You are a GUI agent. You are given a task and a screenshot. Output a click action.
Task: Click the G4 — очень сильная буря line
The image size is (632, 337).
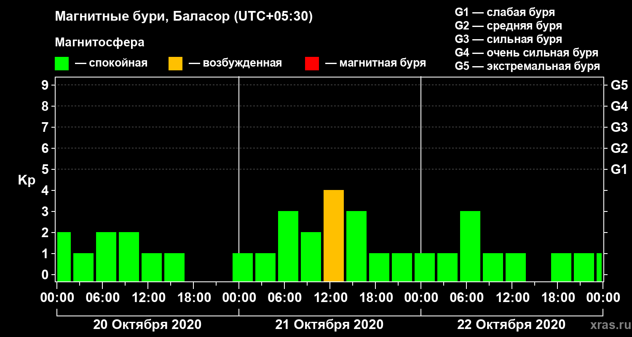coord(526,53)
